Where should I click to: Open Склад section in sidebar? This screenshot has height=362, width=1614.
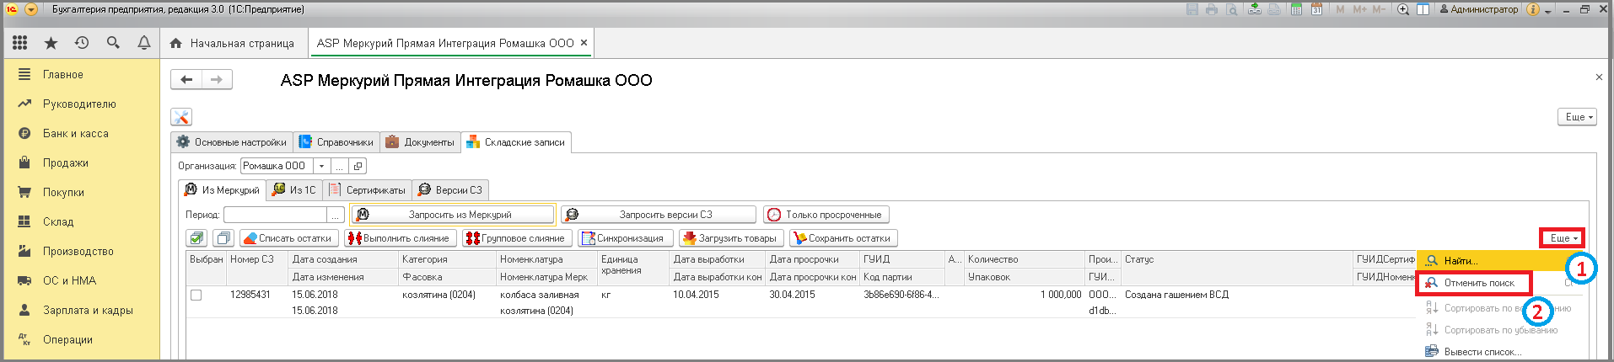click(58, 221)
